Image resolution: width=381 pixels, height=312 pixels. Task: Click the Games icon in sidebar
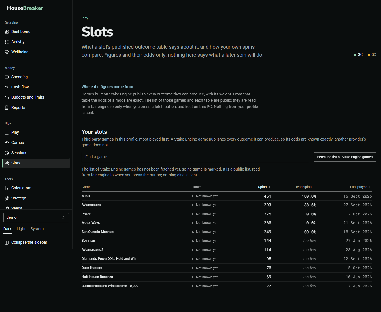[x=7, y=143]
